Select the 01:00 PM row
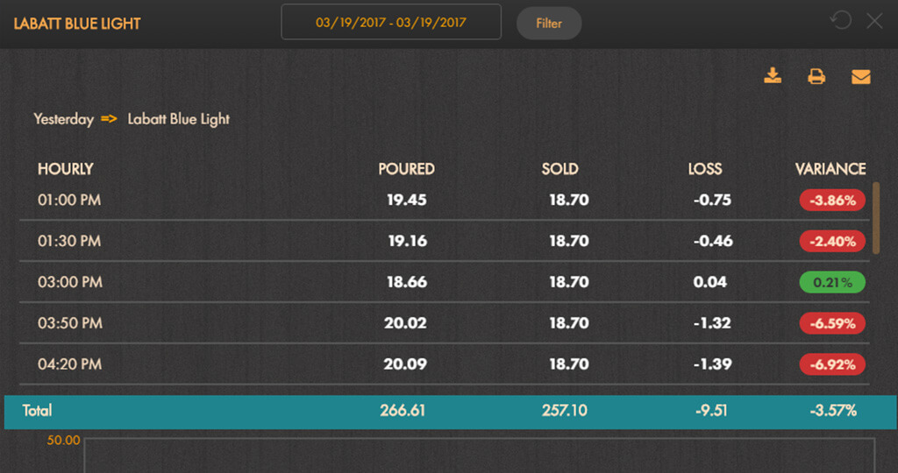 tap(445, 201)
